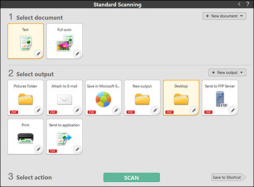Image resolution: width=254 pixels, height=187 pixels.
Task: Select the Full auto document tile
Action: click(x=64, y=41)
